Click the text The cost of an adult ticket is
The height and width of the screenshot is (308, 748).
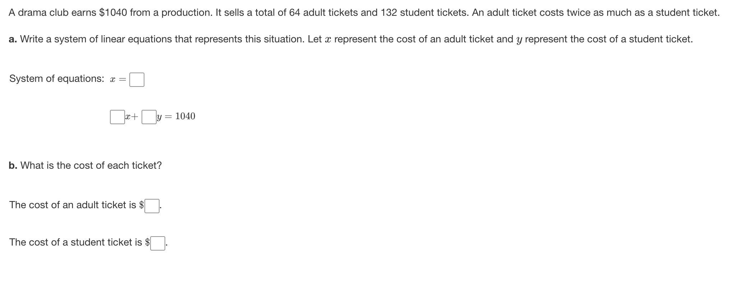click(73, 205)
